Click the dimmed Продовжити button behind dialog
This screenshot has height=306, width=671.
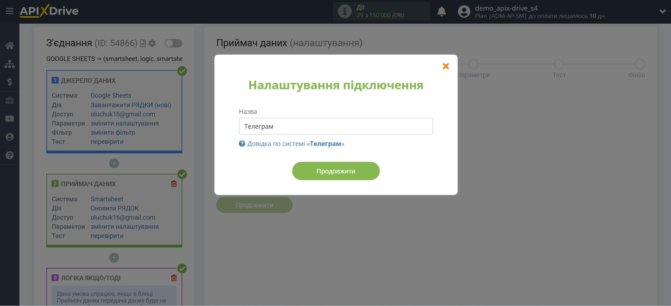(254, 205)
